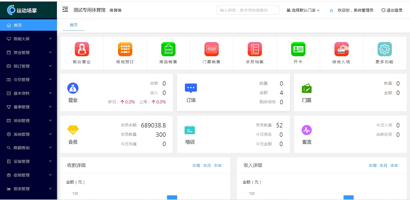Open the 商品销售 sale bag icon

168,49
